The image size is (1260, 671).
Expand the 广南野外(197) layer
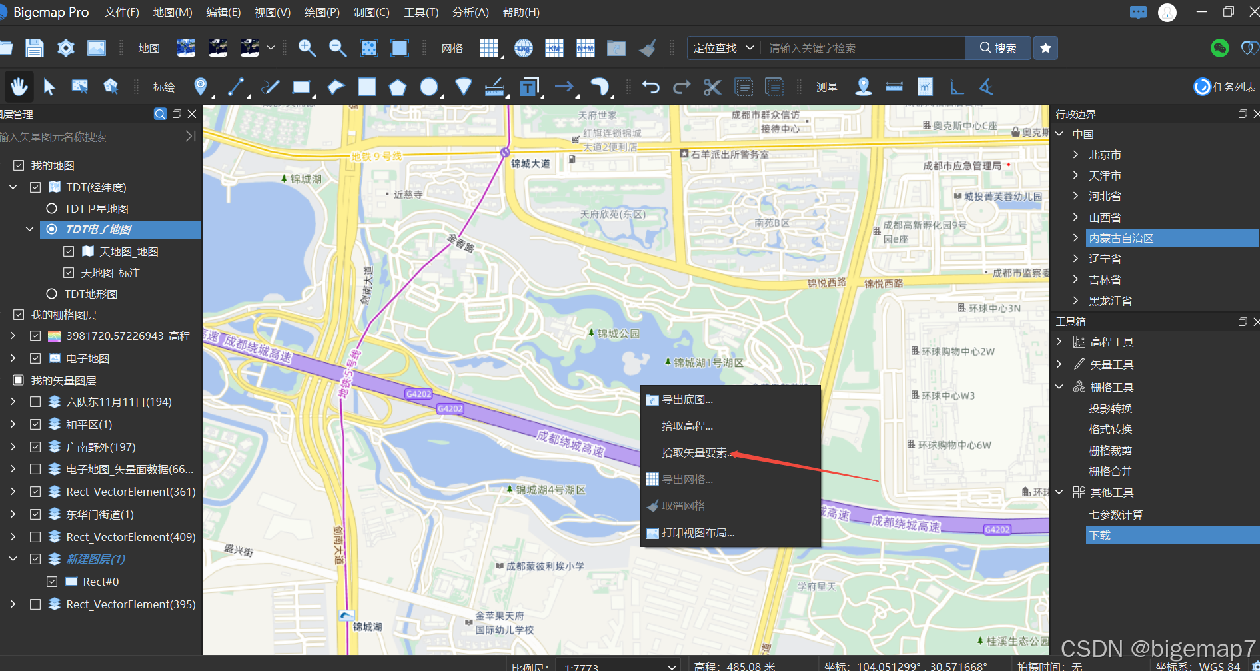pos(13,447)
